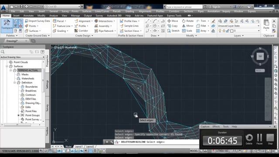Expand the Modify panel title
The image size is (279, 157).
pos(191,36)
